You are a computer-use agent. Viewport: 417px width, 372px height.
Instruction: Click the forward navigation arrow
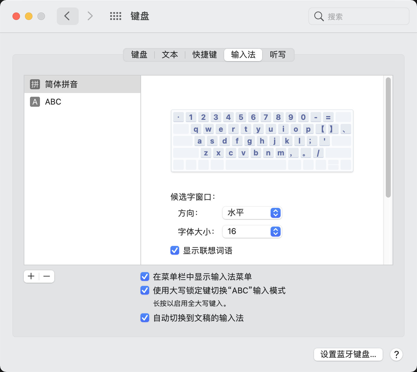(x=90, y=16)
